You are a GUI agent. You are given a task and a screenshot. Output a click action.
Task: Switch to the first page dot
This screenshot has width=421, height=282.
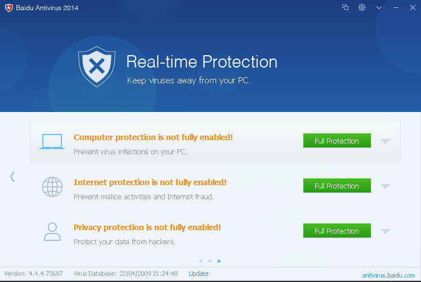tap(201, 261)
